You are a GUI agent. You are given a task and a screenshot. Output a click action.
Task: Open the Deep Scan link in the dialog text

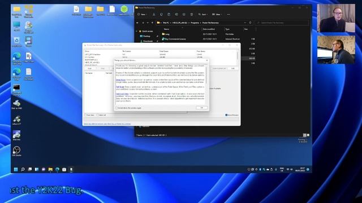(x=120, y=80)
